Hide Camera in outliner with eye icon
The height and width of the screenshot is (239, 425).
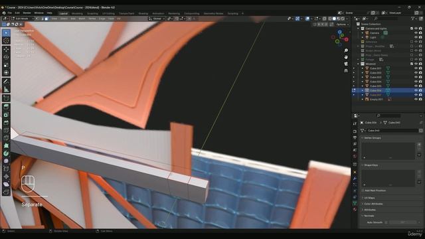click(x=416, y=33)
